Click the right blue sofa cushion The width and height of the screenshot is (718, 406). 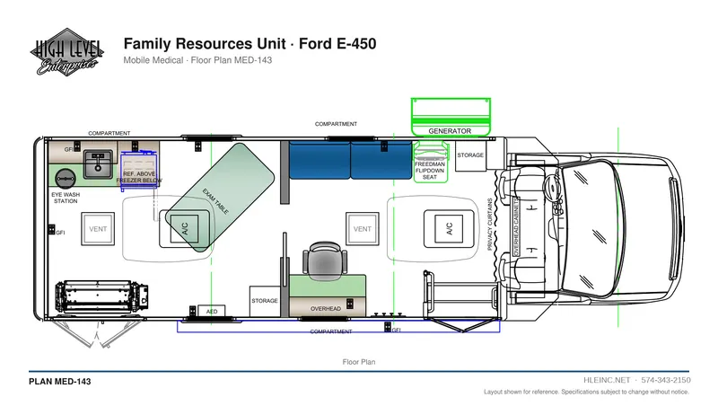[381, 160]
